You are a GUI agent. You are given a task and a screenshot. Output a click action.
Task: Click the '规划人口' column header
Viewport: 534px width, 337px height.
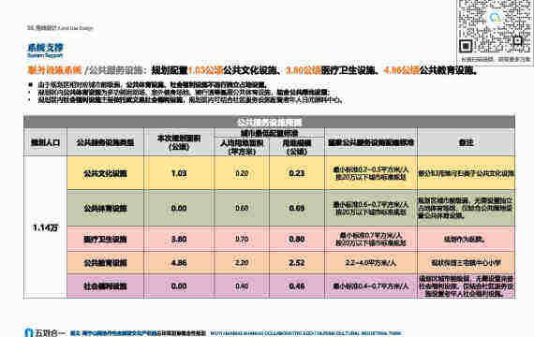pyautogui.click(x=45, y=142)
